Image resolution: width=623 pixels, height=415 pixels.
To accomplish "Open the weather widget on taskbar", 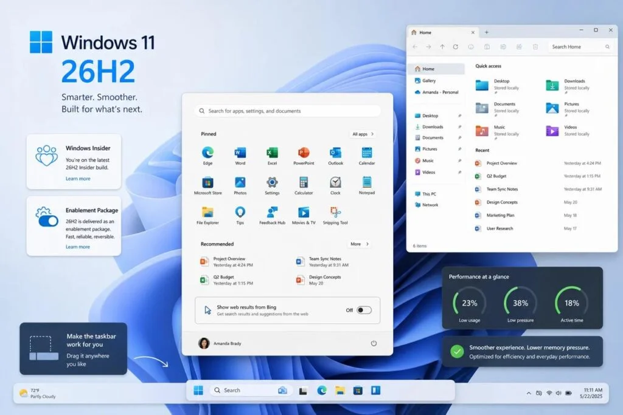I will tap(38, 393).
